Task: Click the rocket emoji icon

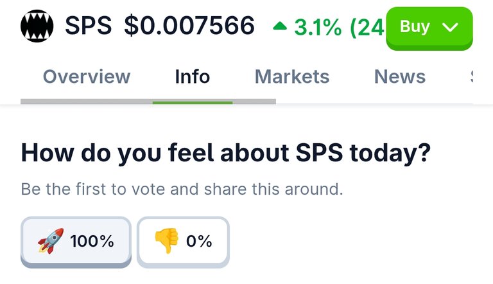Action: tap(50, 241)
